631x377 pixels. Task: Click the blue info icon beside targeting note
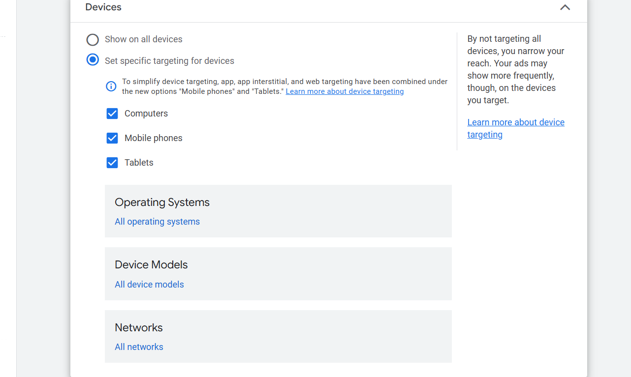111,87
